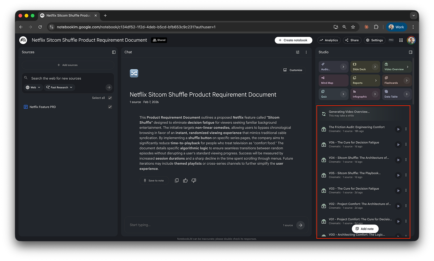Image resolution: width=434 pixels, height=261 pixels.
Task: Open Share dialog
Action: [x=352, y=40]
